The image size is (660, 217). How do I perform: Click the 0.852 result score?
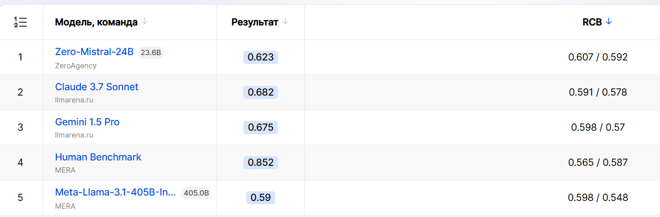[x=260, y=162]
